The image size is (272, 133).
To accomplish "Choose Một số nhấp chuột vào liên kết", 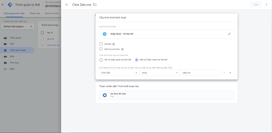I will pyautogui.click(x=137, y=60).
